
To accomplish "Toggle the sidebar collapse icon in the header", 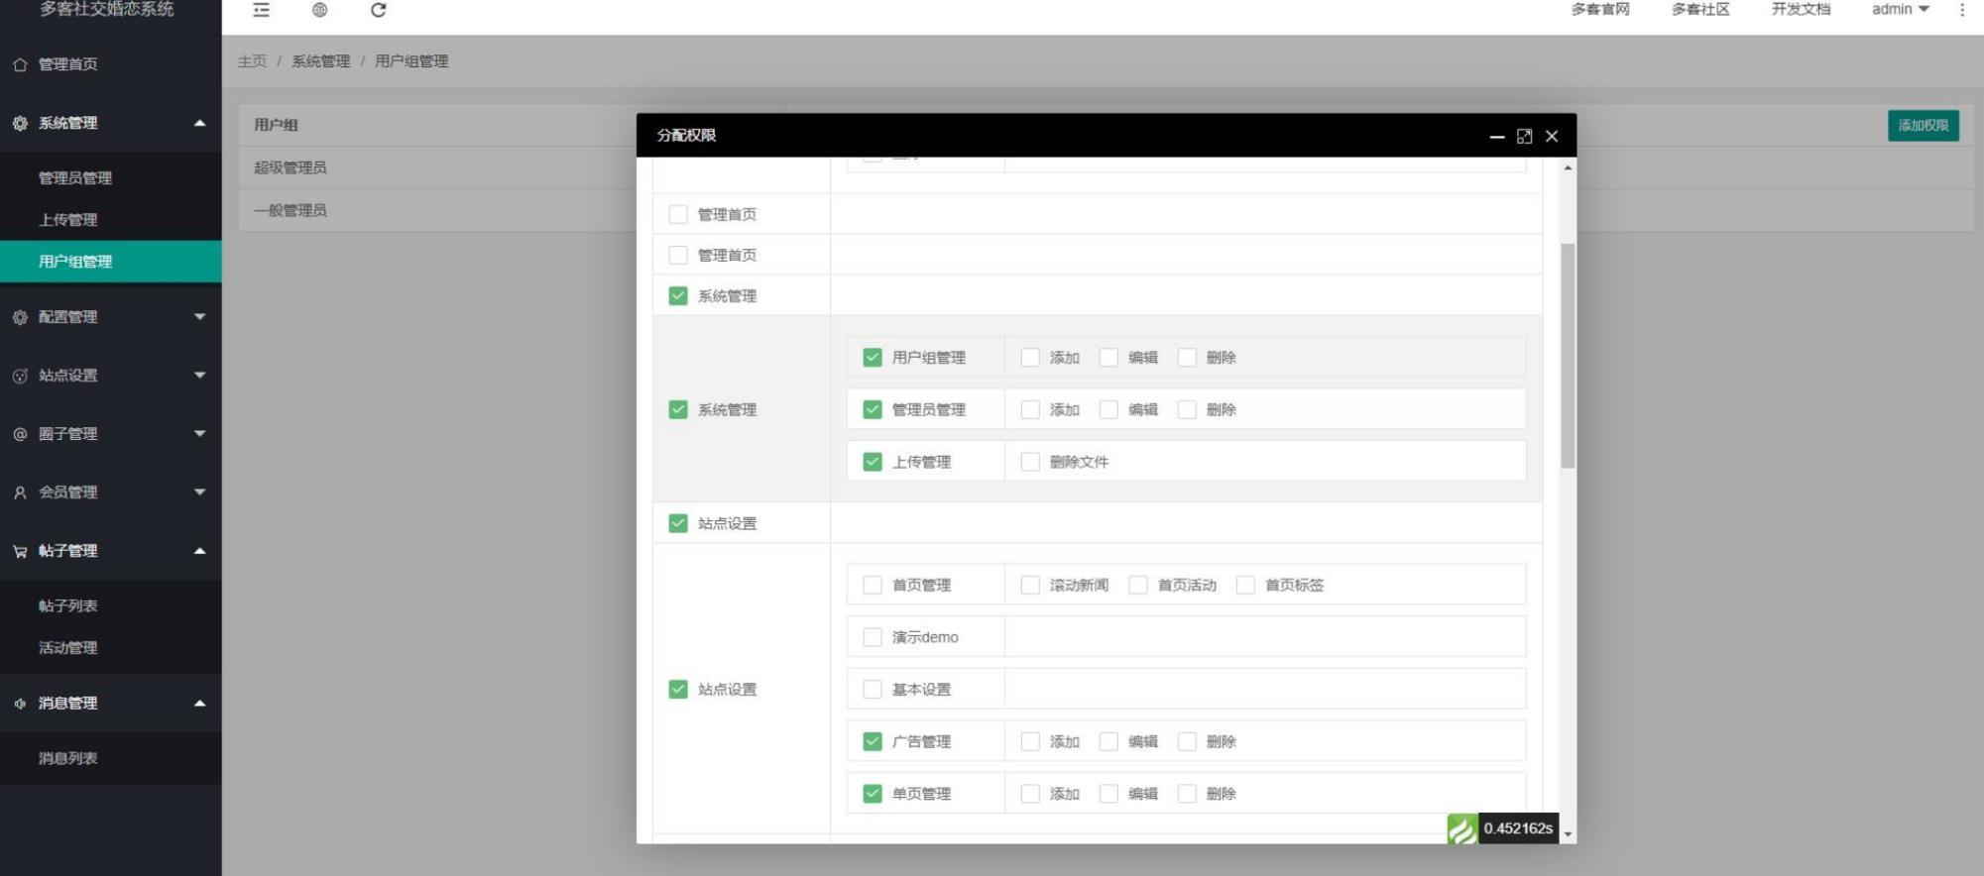I will 261,10.
